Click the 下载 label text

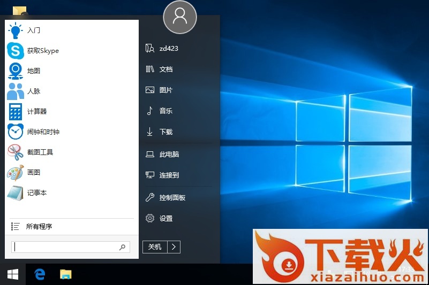[166, 132]
